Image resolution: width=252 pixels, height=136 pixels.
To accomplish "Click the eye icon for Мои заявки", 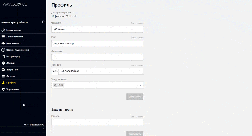I will coord(3,43).
